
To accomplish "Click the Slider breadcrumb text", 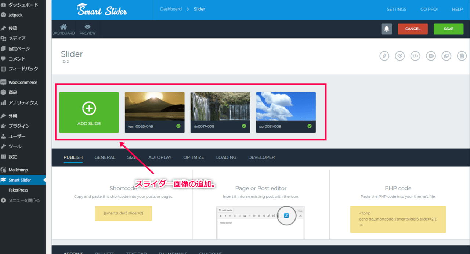I will (199, 9).
